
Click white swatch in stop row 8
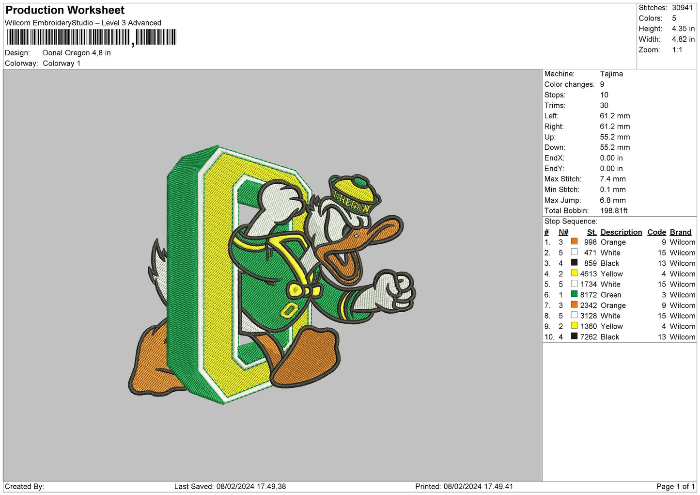(x=574, y=315)
